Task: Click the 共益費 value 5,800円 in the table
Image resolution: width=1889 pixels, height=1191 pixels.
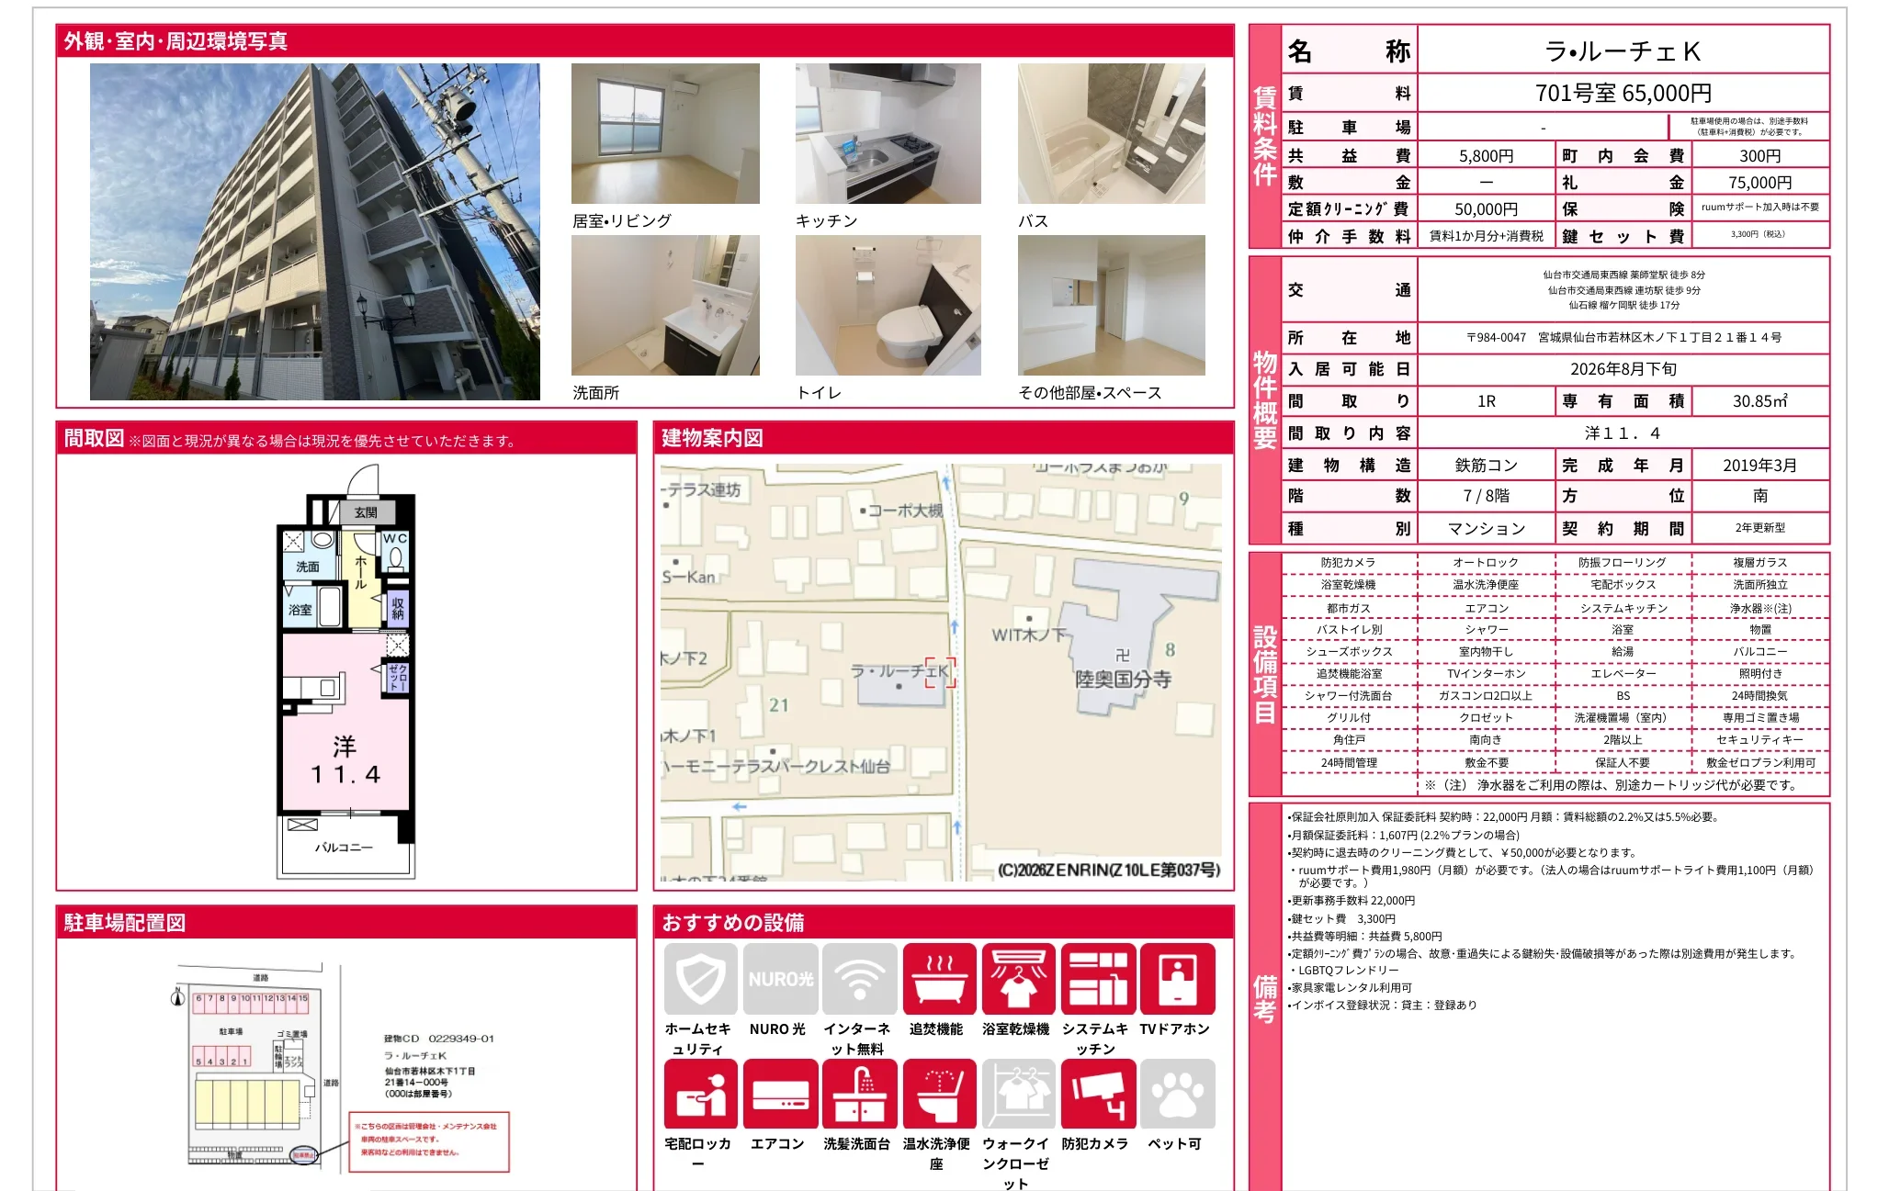Action: (1487, 155)
